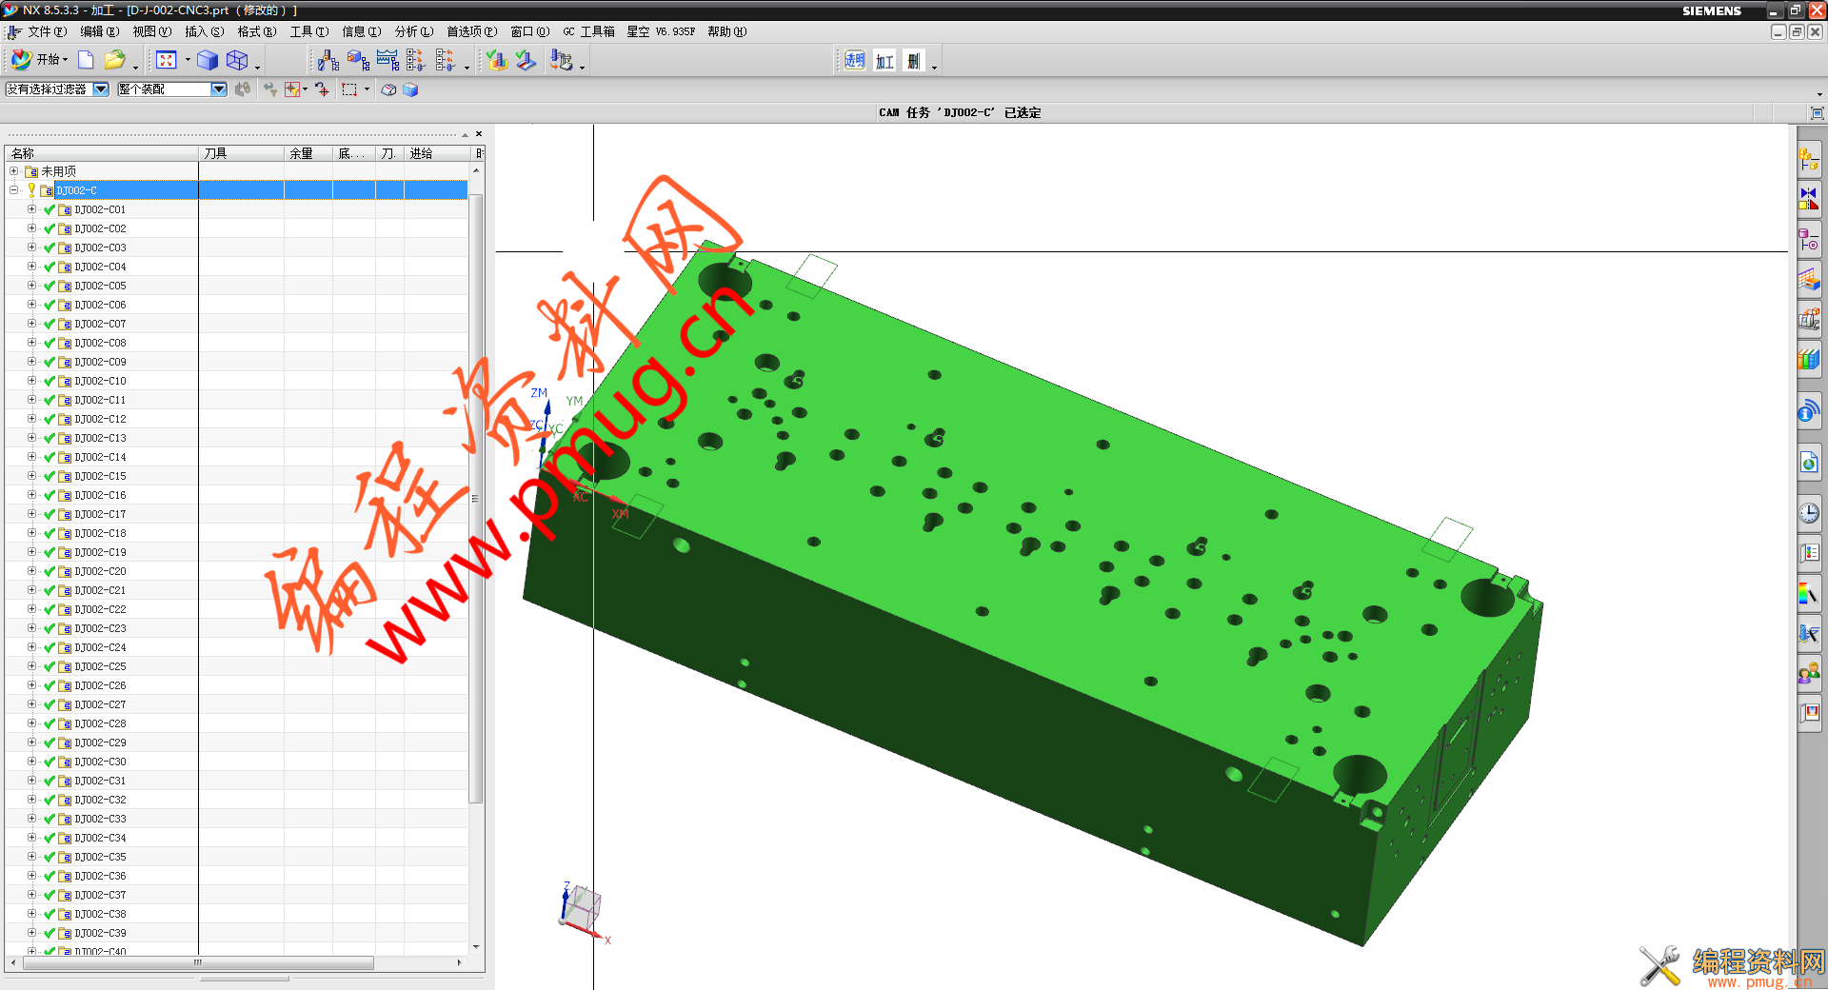Screen dimensions: 1828x990
Task: Click the 加工 toolbar button
Action: pyautogui.click(x=884, y=61)
